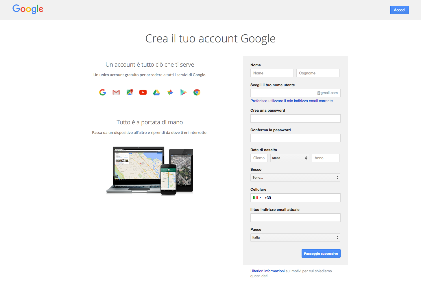Open the Ulteriori informazioni link
Screen dimensions: 421x283
[x=267, y=271]
